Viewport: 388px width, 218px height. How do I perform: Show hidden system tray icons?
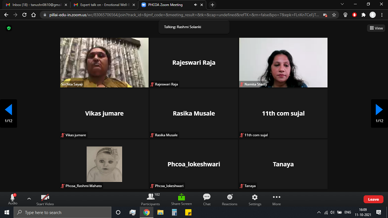[319, 213]
